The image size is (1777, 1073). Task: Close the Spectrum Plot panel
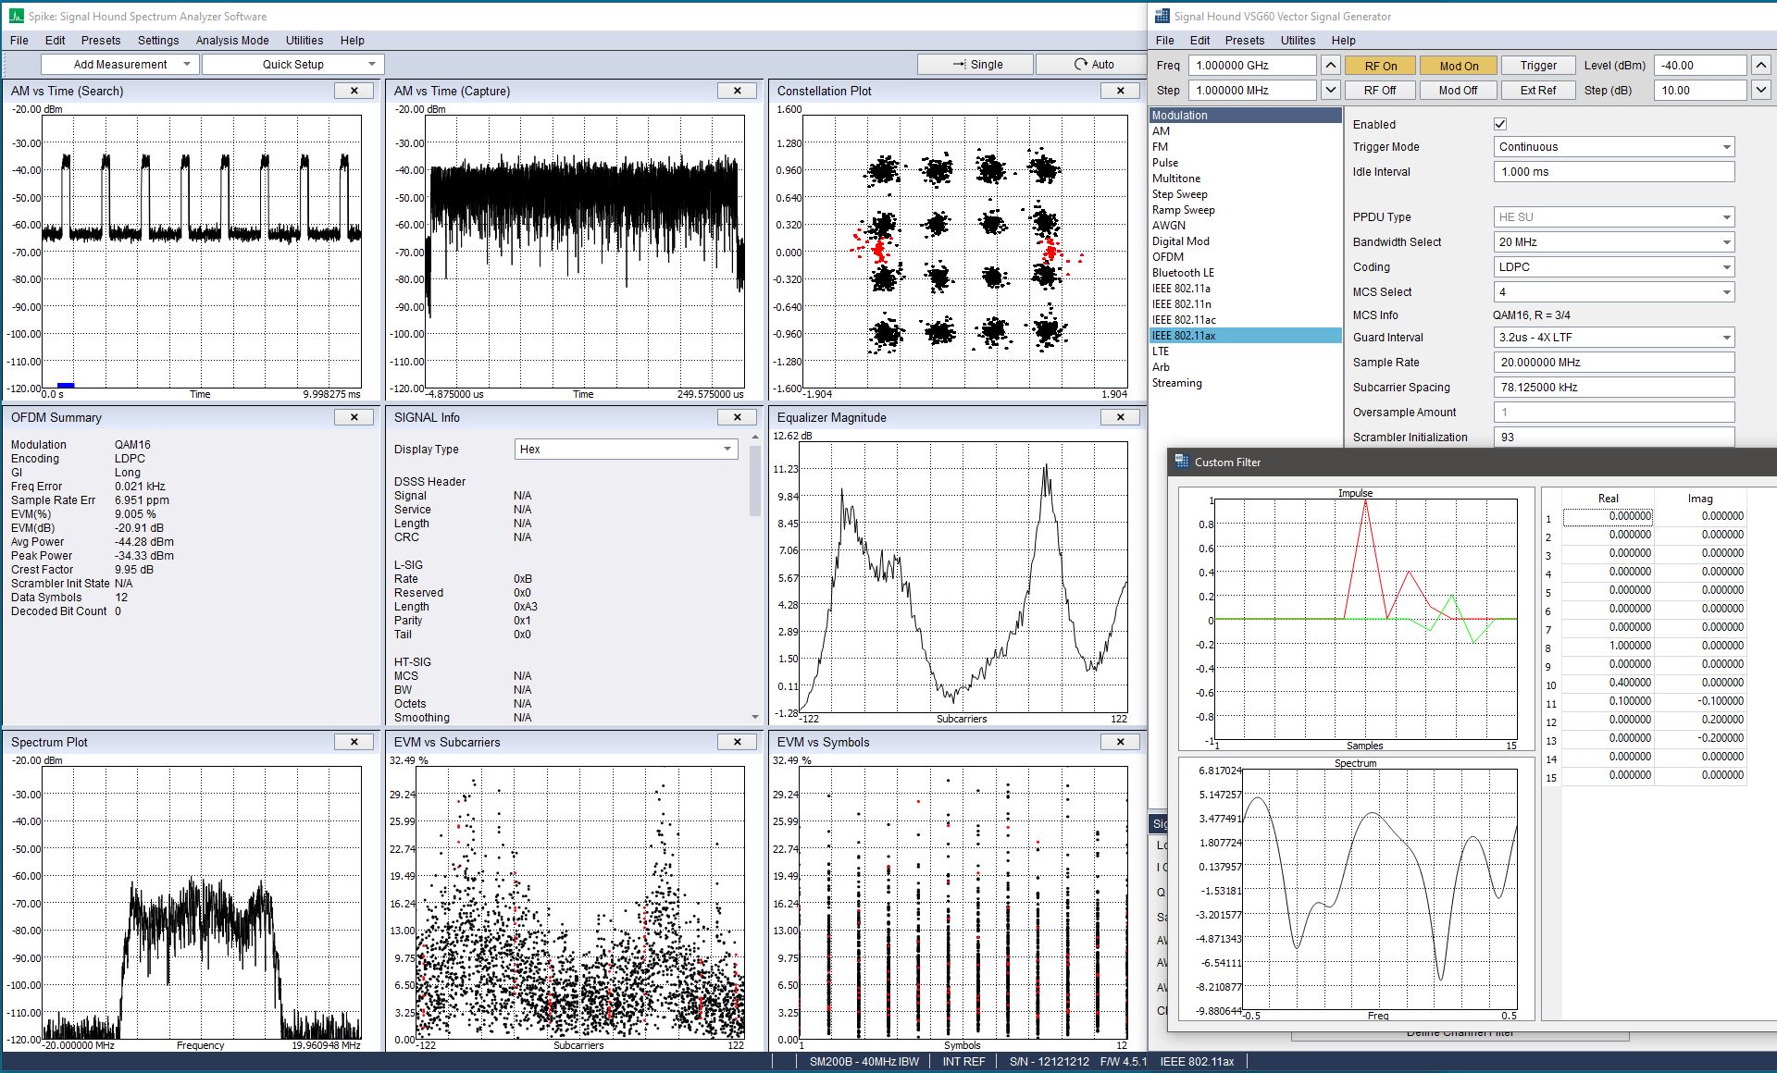[x=354, y=742]
